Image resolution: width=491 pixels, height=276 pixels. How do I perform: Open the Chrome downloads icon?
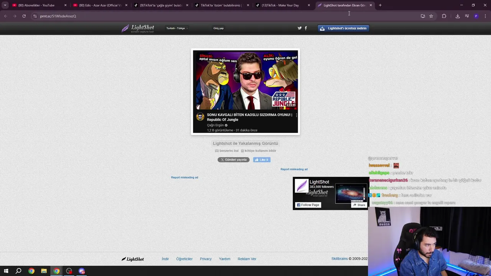(x=458, y=16)
